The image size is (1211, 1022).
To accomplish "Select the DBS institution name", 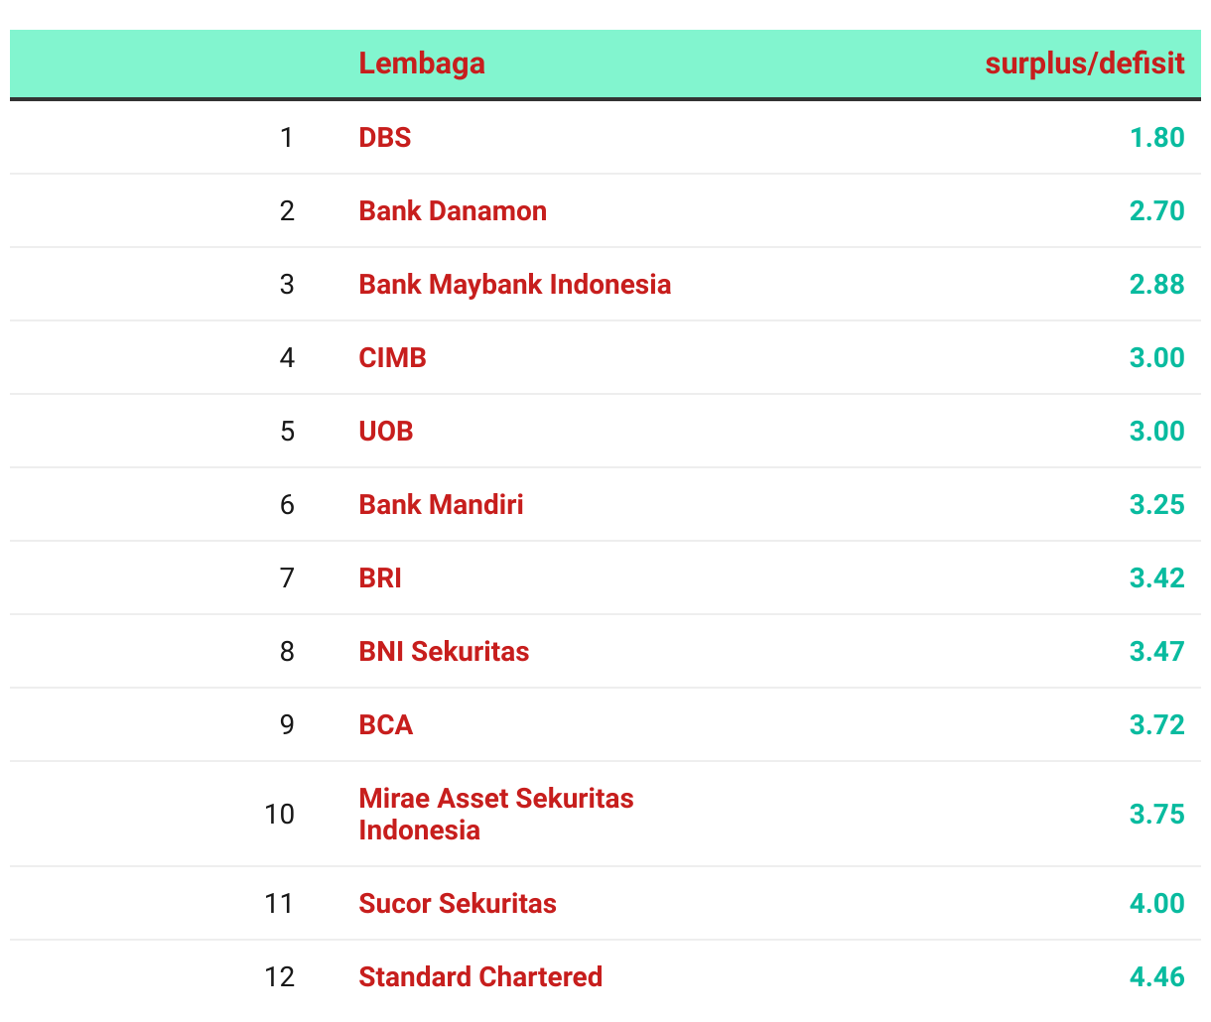I will 385,137.
